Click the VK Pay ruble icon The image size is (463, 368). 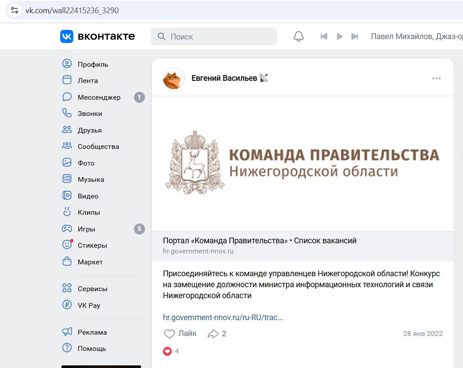point(67,305)
